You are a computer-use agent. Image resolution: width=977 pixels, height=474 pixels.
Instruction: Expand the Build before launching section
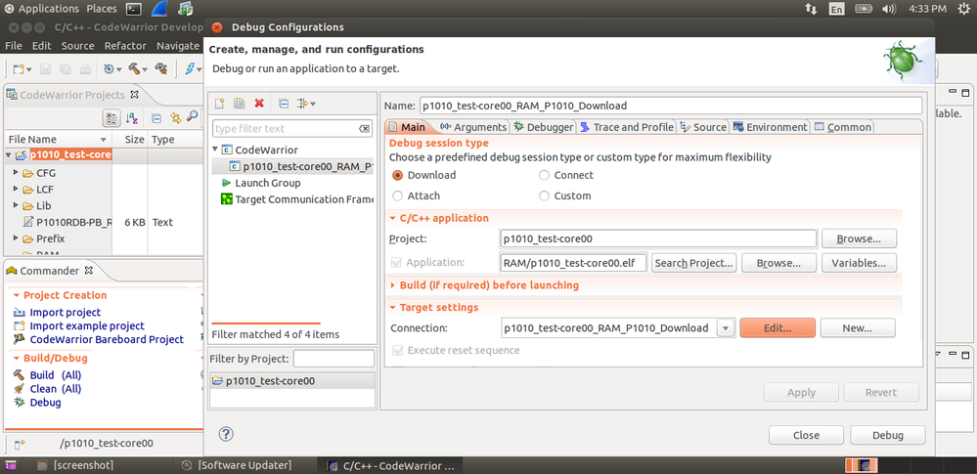click(393, 285)
